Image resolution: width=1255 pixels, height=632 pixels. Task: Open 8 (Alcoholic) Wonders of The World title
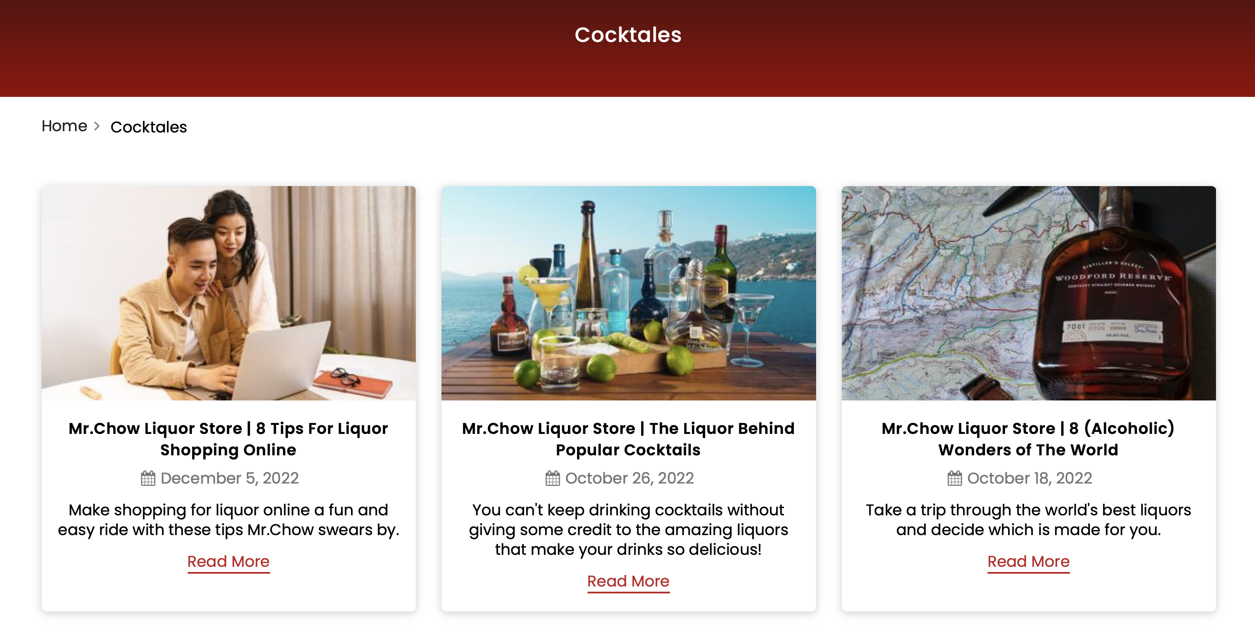pos(1028,439)
